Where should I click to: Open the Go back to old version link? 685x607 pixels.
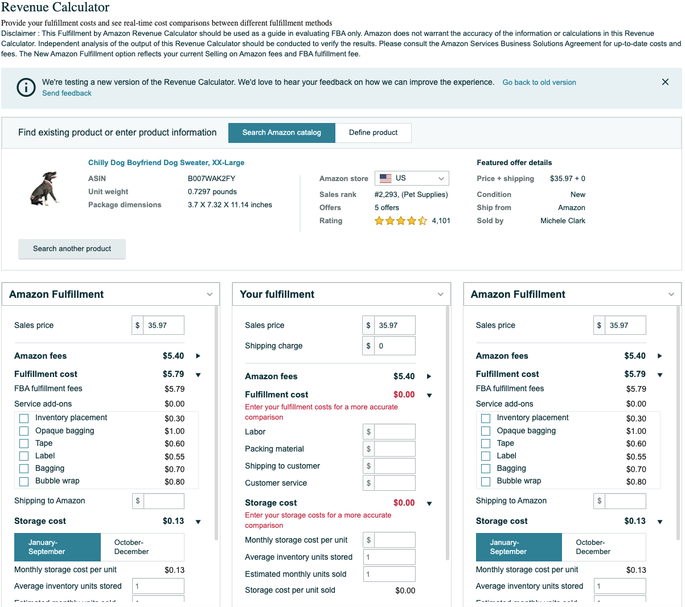539,83
